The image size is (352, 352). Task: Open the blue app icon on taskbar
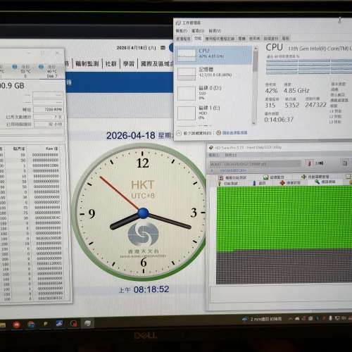tap(59, 324)
